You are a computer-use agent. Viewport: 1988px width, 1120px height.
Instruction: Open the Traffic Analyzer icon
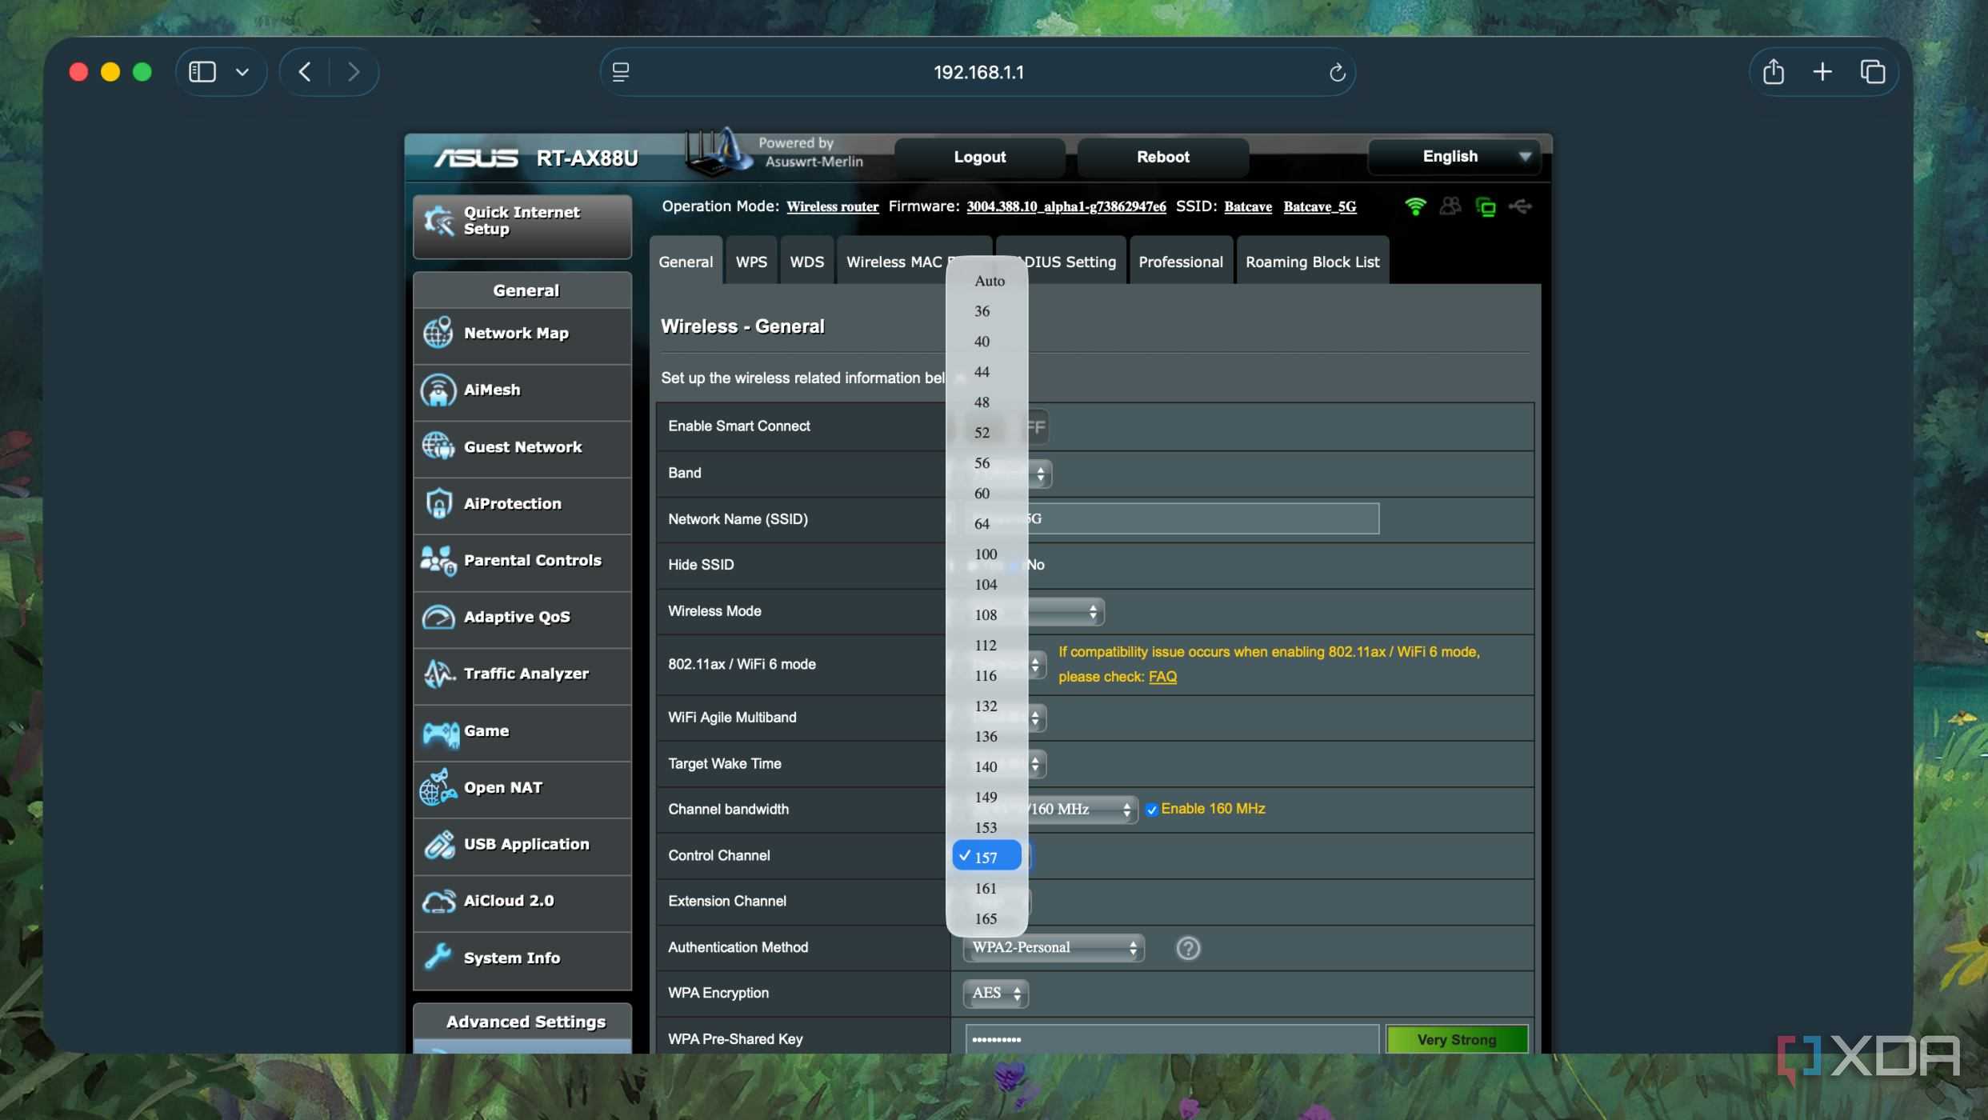coord(438,674)
